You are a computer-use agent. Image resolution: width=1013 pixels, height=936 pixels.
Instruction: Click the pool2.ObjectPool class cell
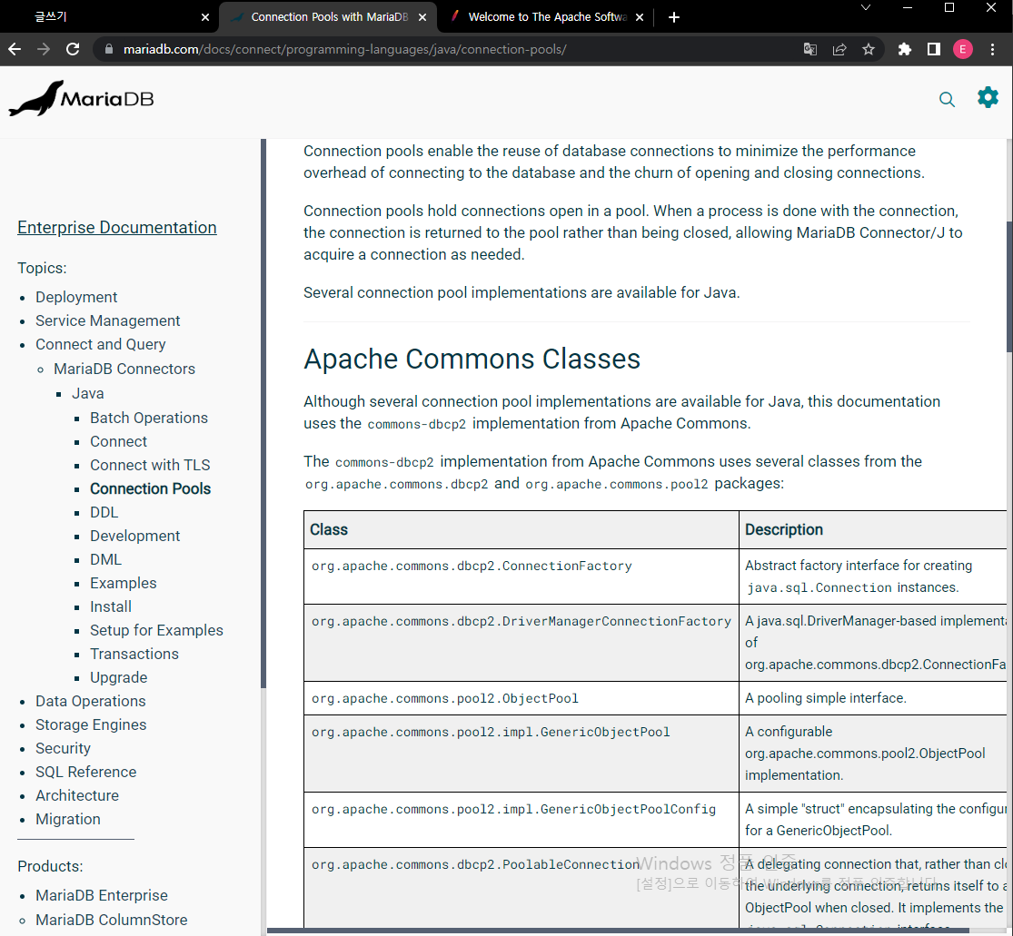(x=521, y=698)
